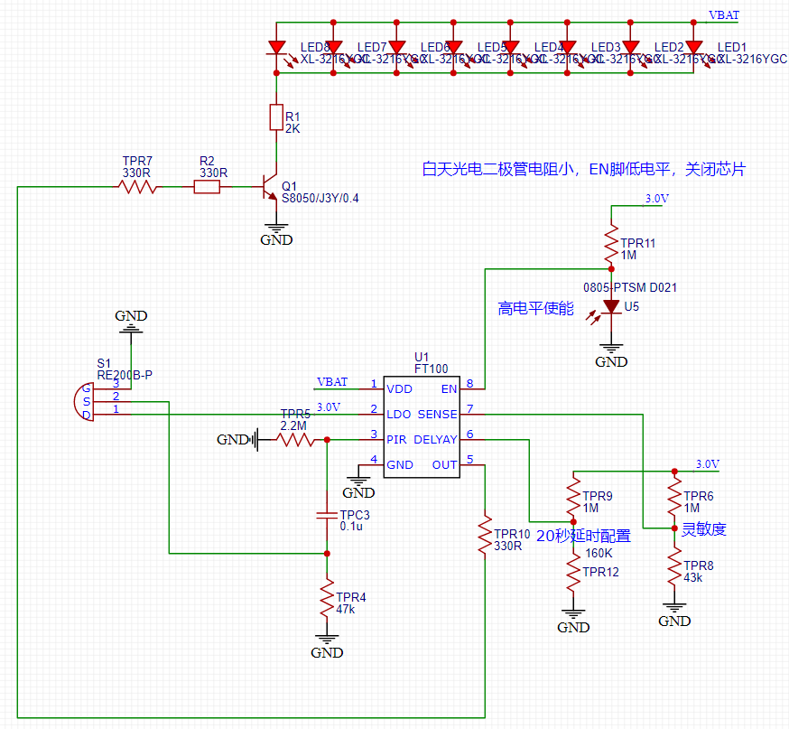
Task: Click the FT100 part name text
Action: coord(432,369)
